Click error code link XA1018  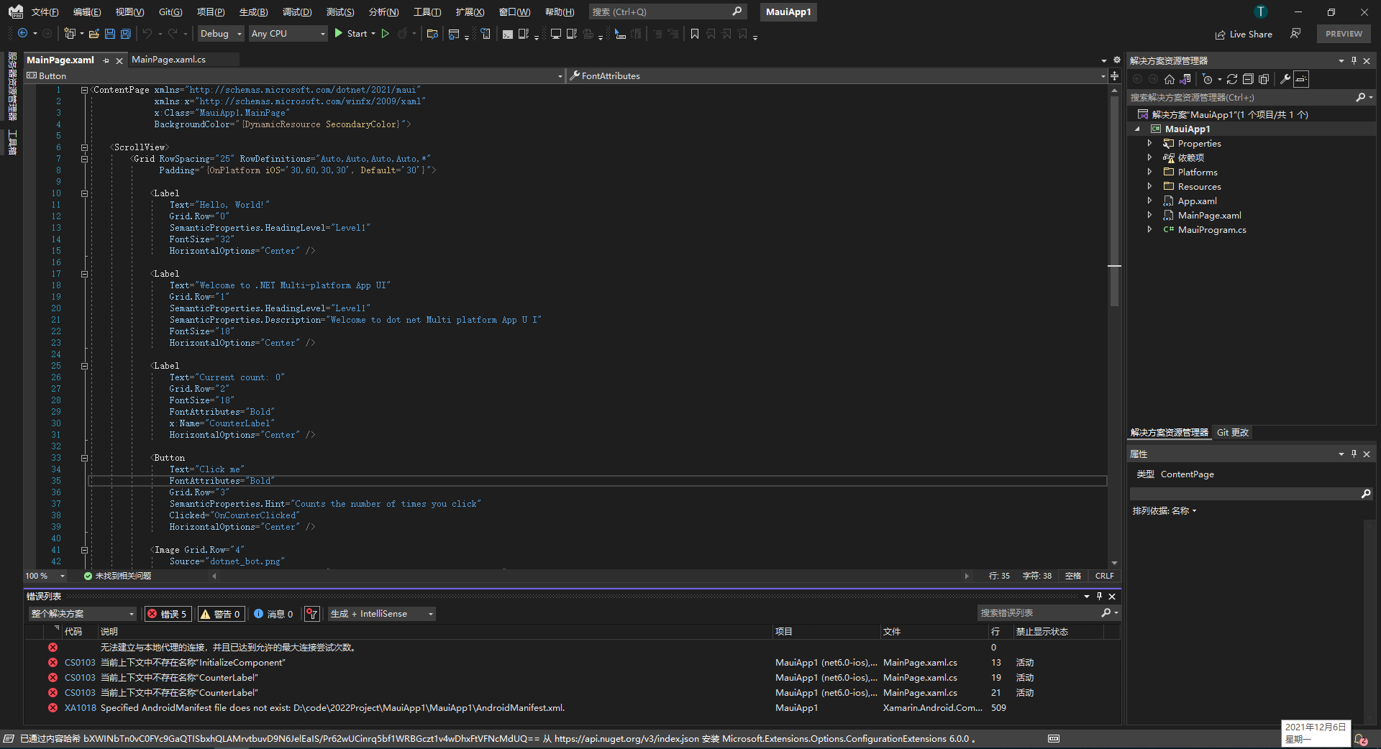[x=80, y=708]
